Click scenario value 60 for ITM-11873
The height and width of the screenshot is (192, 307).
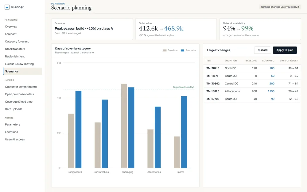[273, 76]
